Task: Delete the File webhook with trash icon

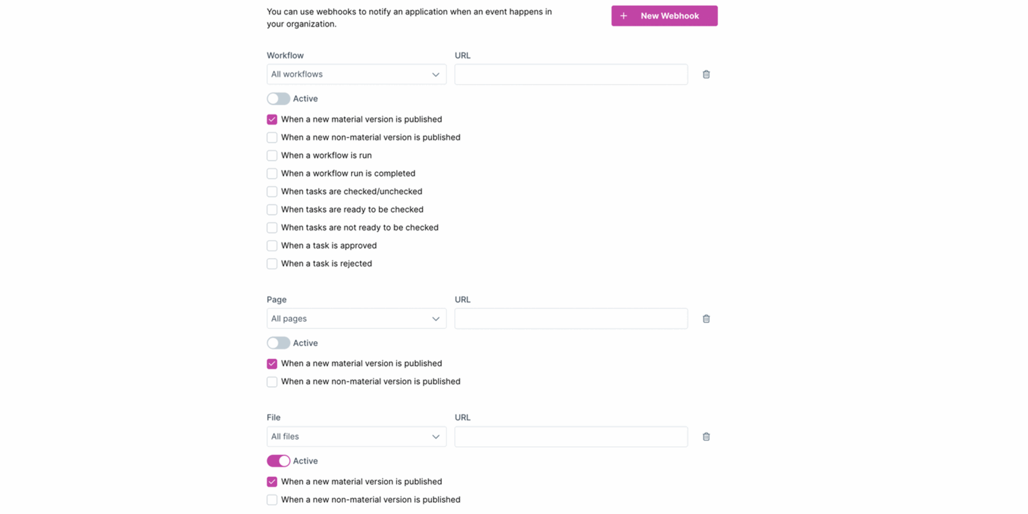Action: click(x=706, y=437)
